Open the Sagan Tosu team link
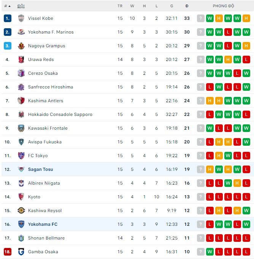 [x=41, y=169]
